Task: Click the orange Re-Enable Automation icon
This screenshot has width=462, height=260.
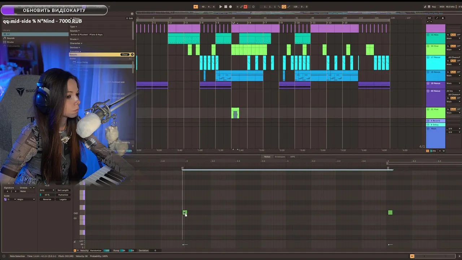Action: click(245, 7)
